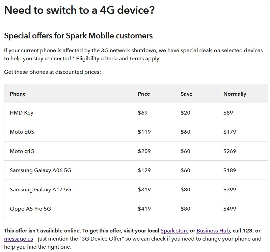Click the $419 Oppo price cell
This screenshot has height=252, width=270.
click(x=144, y=209)
